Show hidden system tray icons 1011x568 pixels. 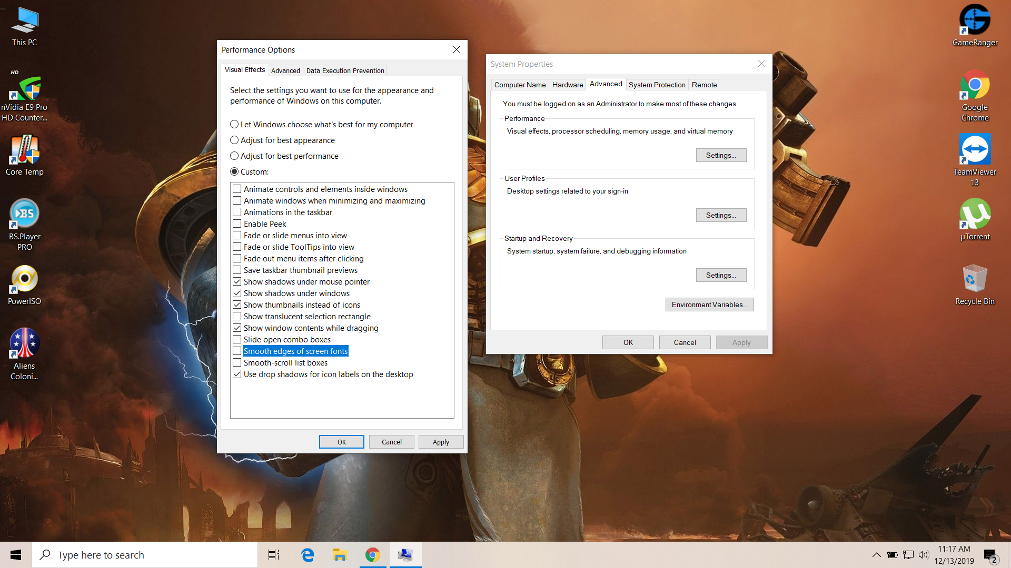pos(876,555)
